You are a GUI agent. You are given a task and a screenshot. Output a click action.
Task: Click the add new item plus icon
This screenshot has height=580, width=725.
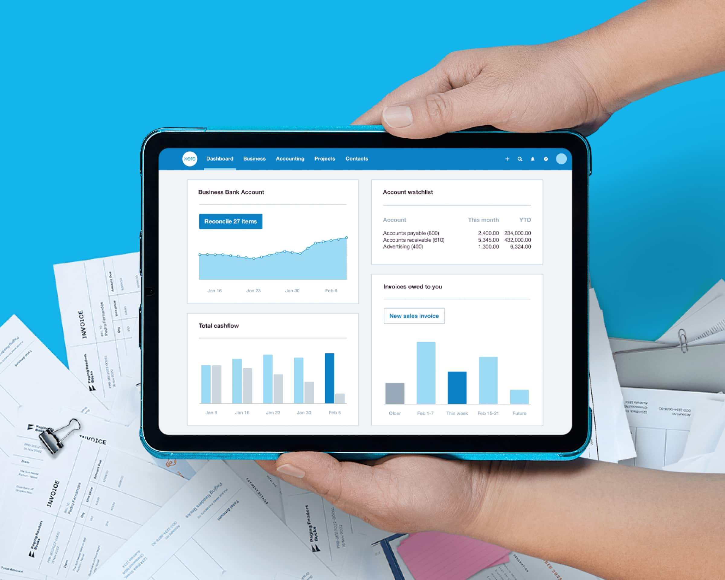(506, 158)
